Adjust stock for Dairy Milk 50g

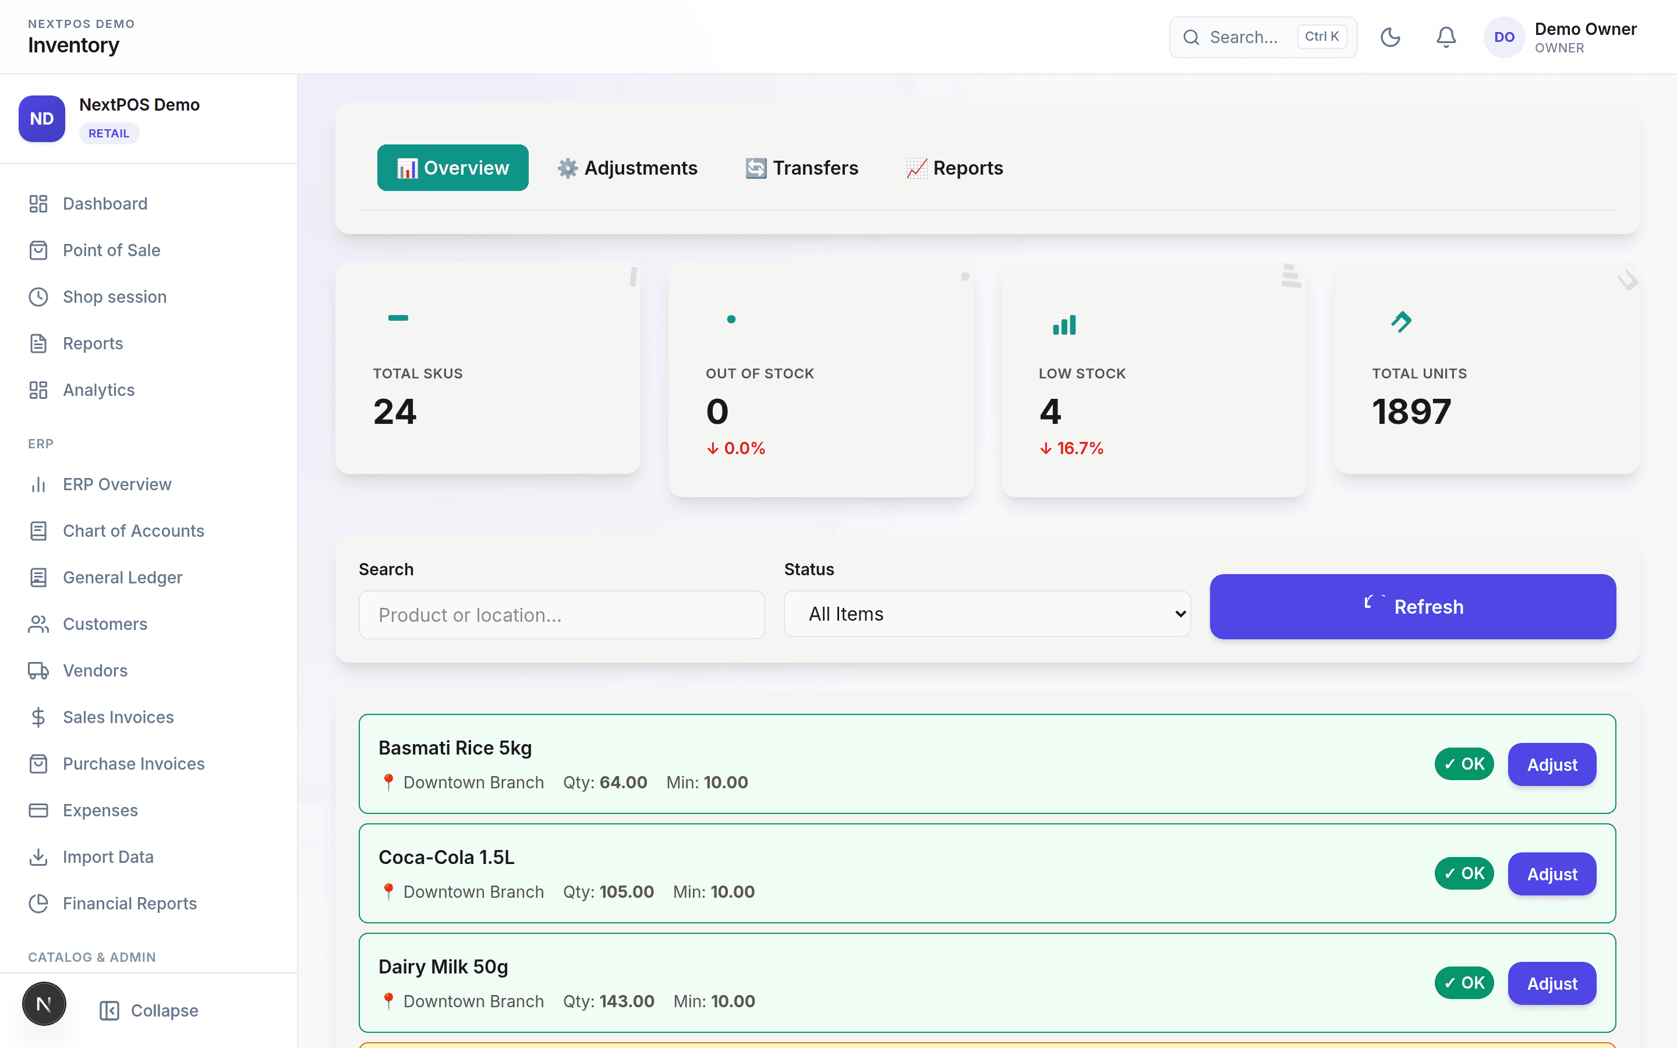[x=1552, y=983]
